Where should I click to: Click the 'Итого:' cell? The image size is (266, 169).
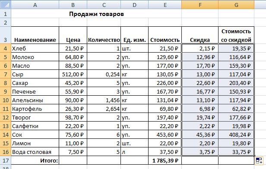[35, 160]
